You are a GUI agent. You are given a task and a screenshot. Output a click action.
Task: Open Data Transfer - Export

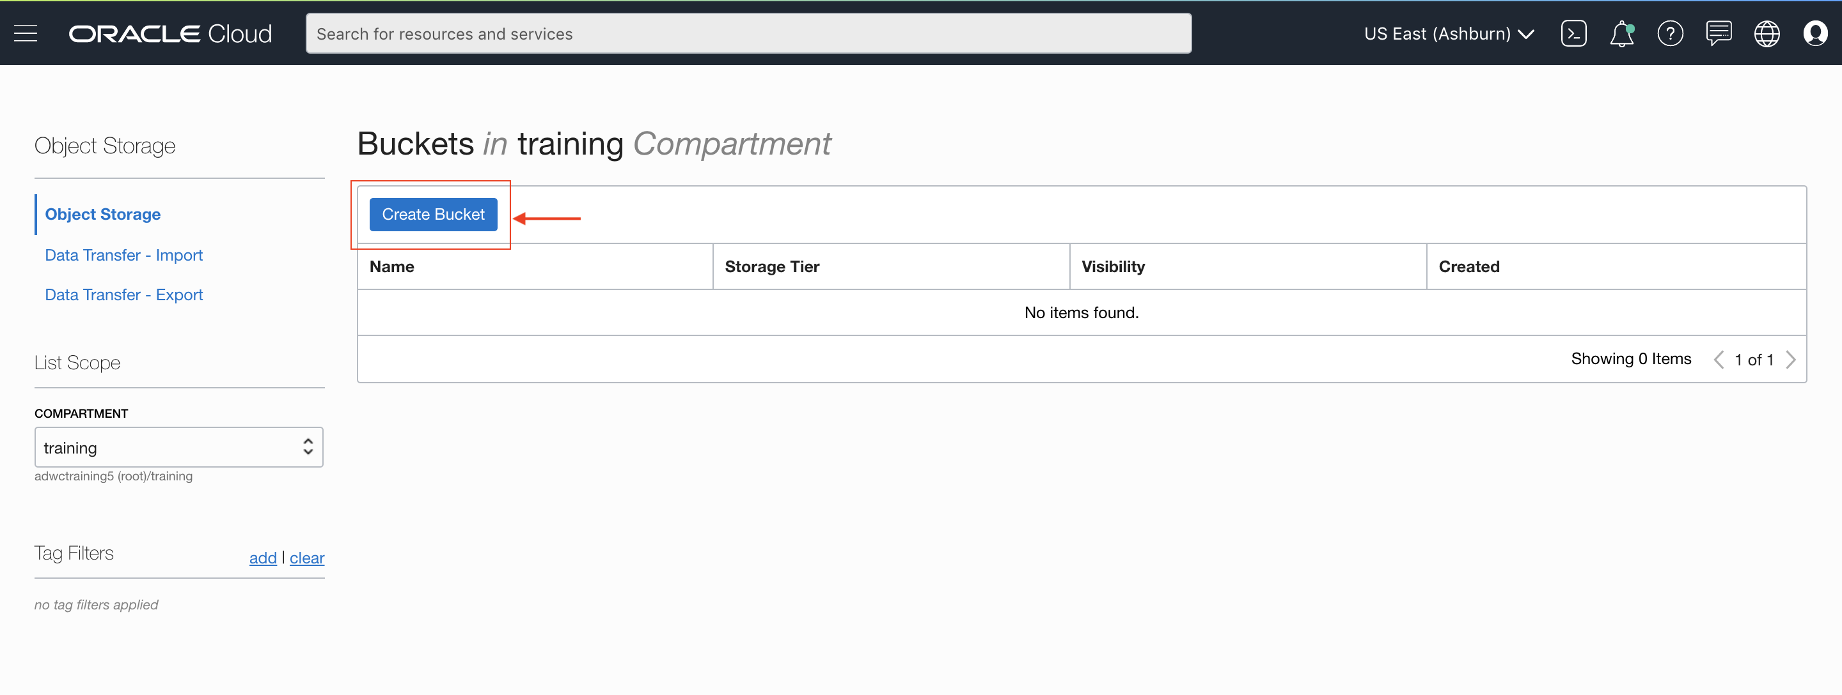coord(123,294)
